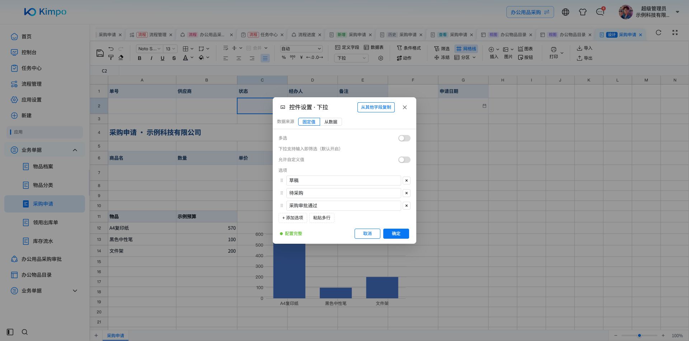The width and height of the screenshot is (689, 341).
Task: Click 取消 in the control settings dialog
Action: [367, 234]
